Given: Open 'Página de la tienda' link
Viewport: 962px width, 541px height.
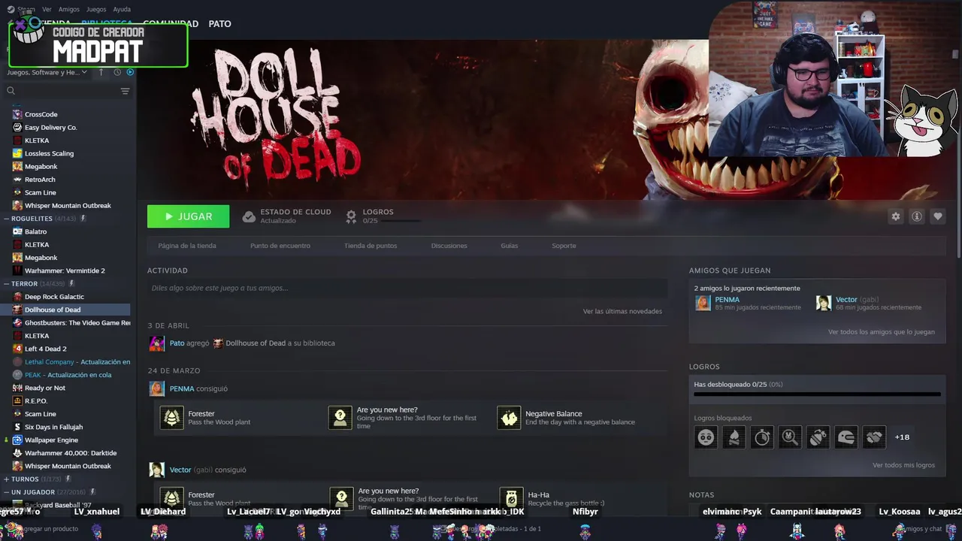Looking at the screenshot, I should pos(187,246).
